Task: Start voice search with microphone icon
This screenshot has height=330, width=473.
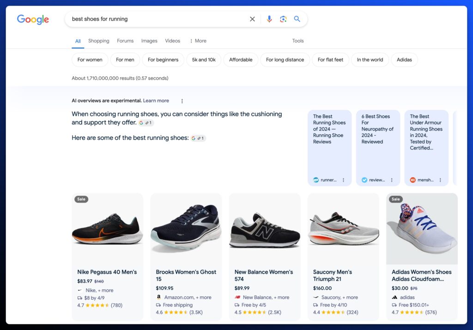Action: click(269, 19)
